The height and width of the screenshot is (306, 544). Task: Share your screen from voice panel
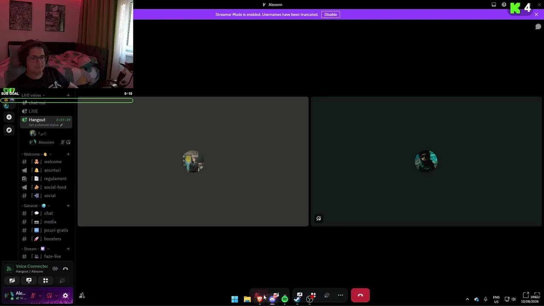(29, 280)
